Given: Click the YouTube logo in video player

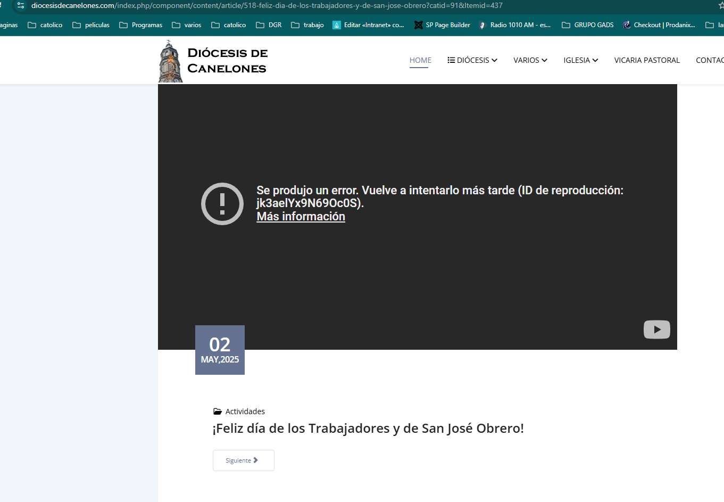Looking at the screenshot, I should pyautogui.click(x=657, y=330).
